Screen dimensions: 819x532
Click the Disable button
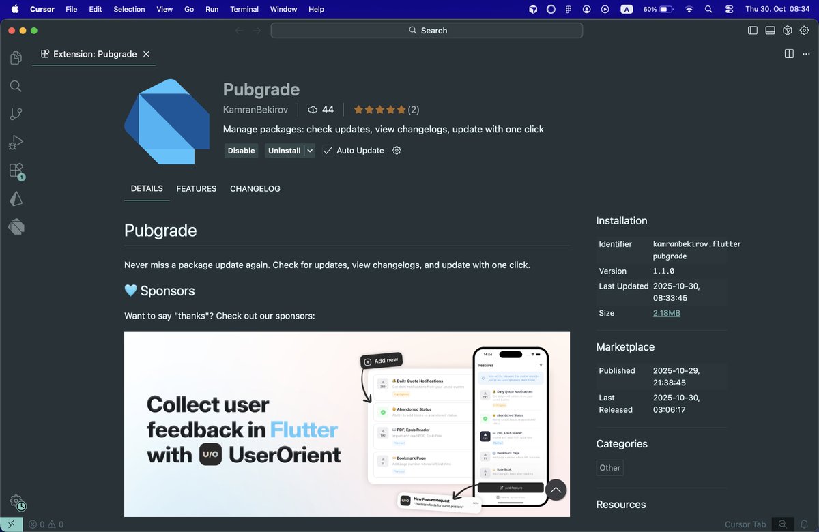click(241, 151)
